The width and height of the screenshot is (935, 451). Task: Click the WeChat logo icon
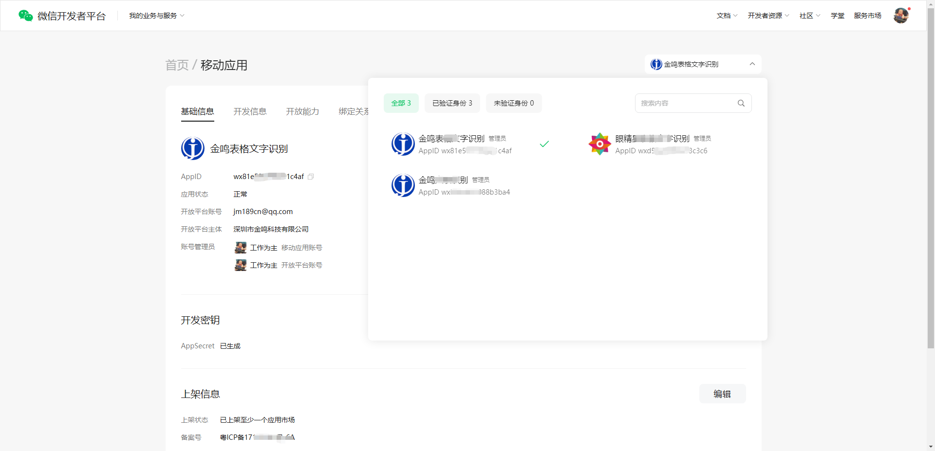pyautogui.click(x=25, y=16)
